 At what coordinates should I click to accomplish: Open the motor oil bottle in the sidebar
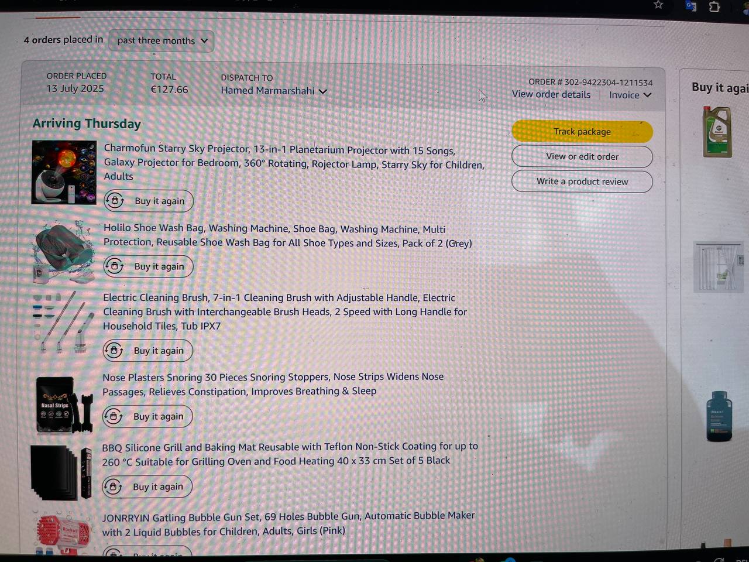coord(717,132)
